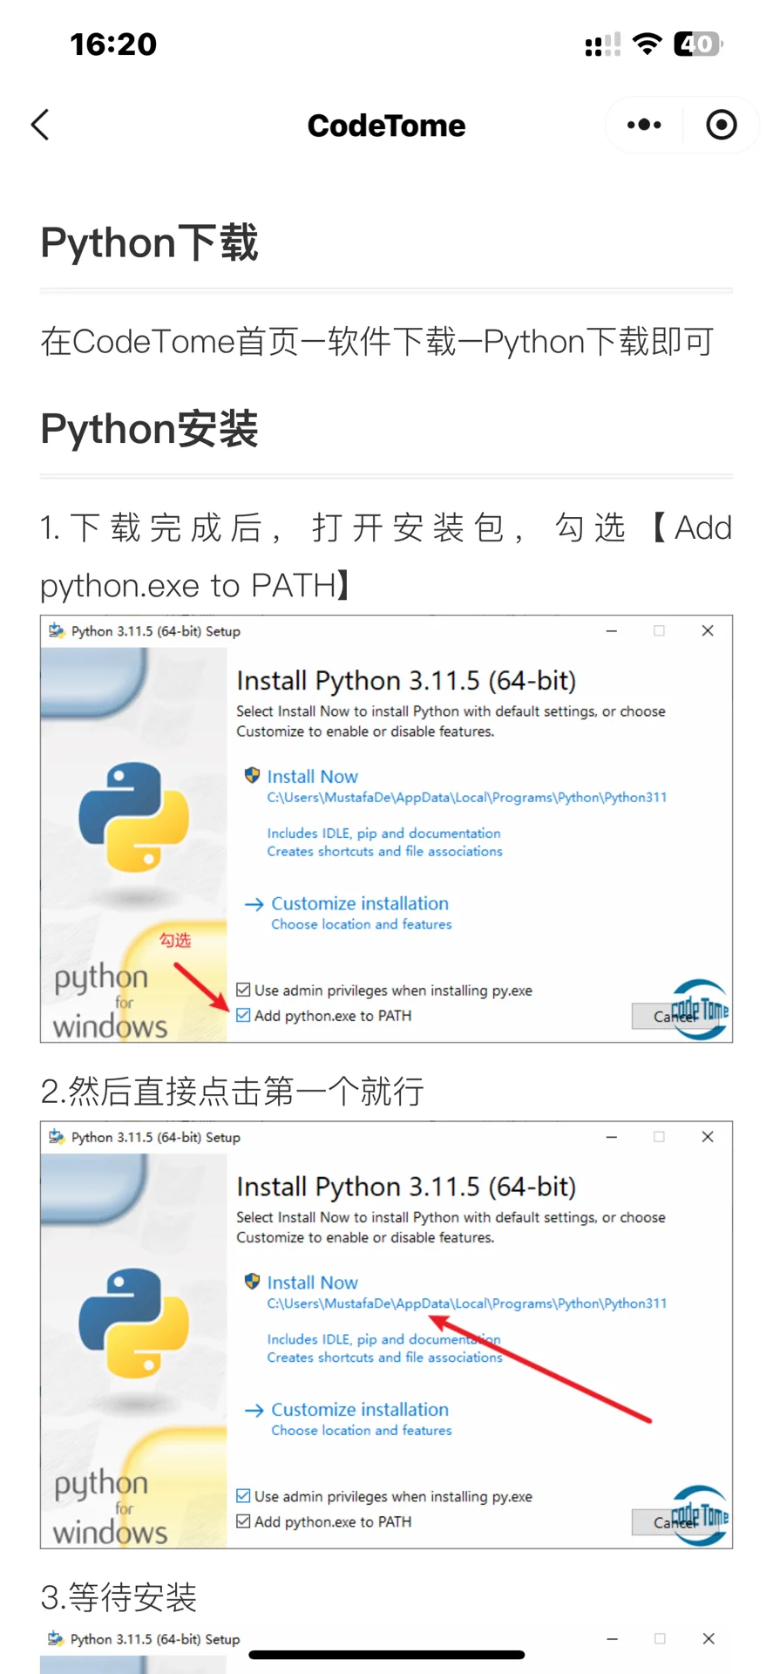
Task: Tap the battery indicator showing 40
Action: coord(698,44)
